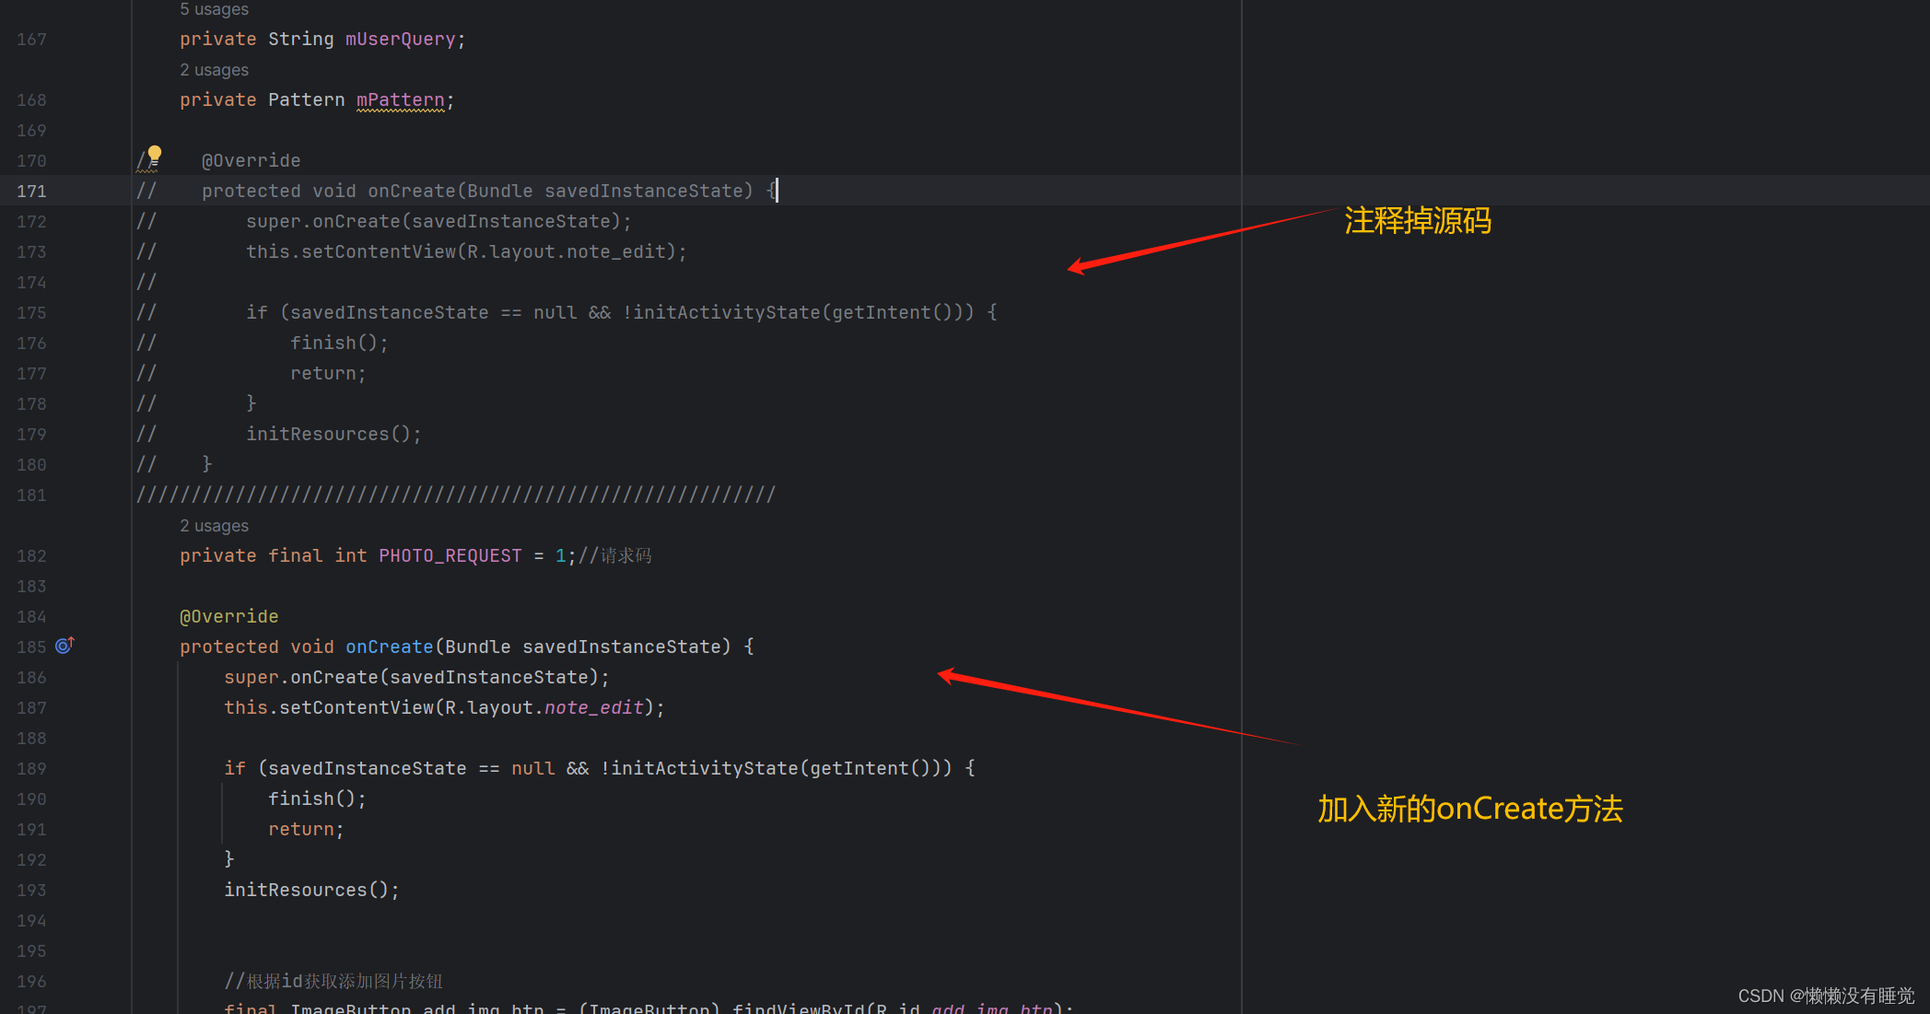1930x1014 pixels.
Task: Open '2 usages' hint above PHOTO_REQUEST
Action: [214, 526]
